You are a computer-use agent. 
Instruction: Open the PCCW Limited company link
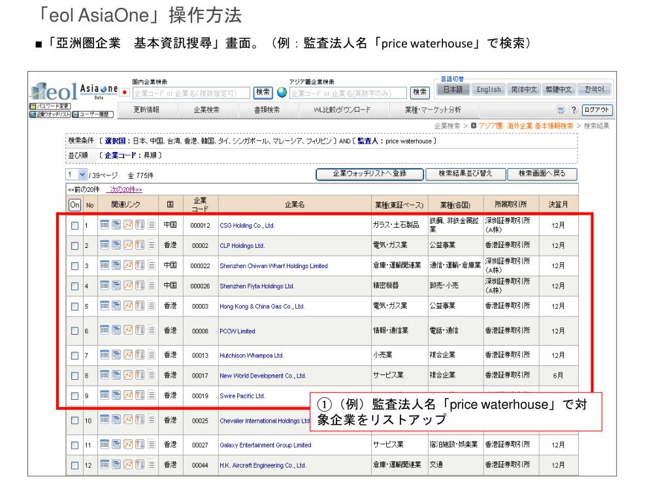237,331
